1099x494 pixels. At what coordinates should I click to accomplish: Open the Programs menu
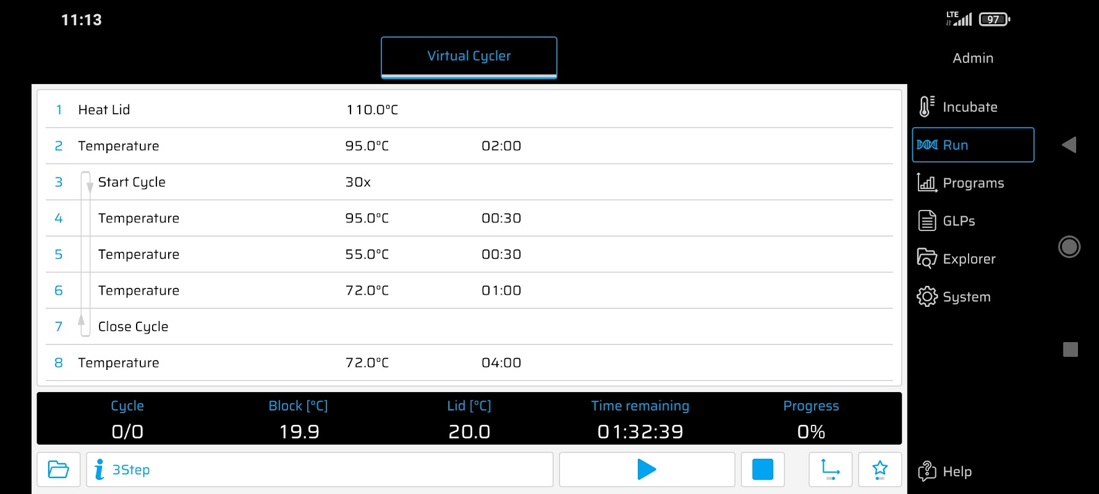972,183
